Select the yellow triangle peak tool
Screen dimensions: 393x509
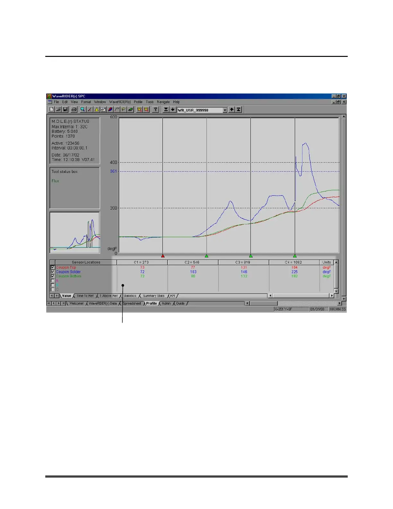tap(96, 110)
